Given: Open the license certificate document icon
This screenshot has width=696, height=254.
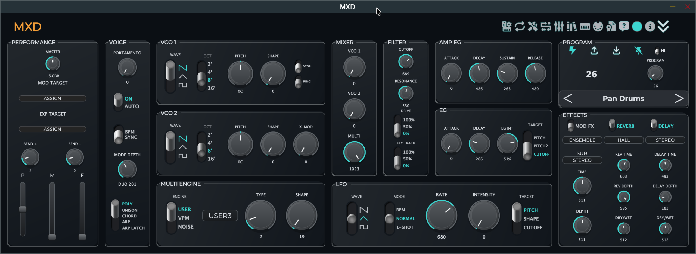Looking at the screenshot, I should tap(611, 27).
